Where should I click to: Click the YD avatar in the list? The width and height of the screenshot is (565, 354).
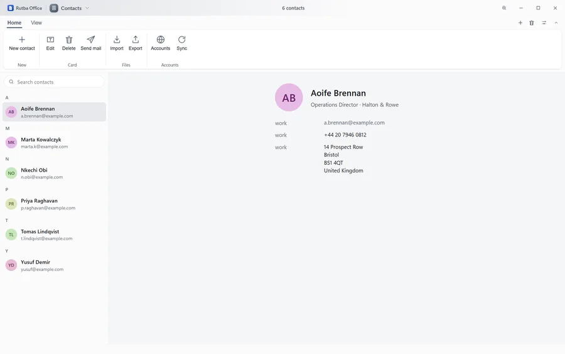point(11,265)
